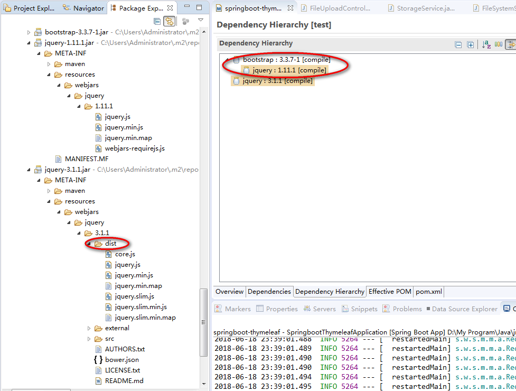The height and width of the screenshot is (391, 516).
Task: Open the Dependencies pom tab
Action: 269,292
